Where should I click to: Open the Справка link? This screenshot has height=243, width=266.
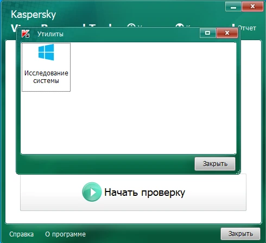pos(21,234)
